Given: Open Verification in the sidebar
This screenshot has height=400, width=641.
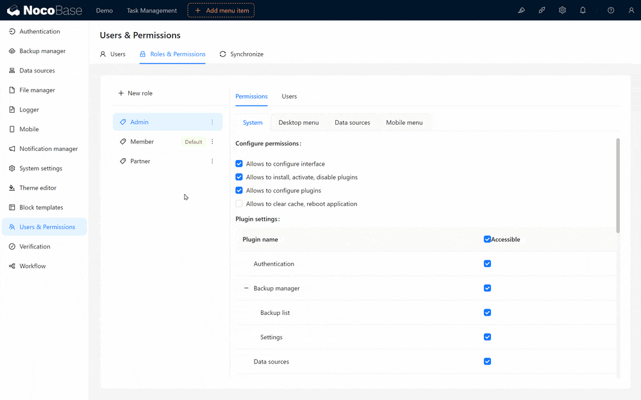Looking at the screenshot, I should pos(45,246).
